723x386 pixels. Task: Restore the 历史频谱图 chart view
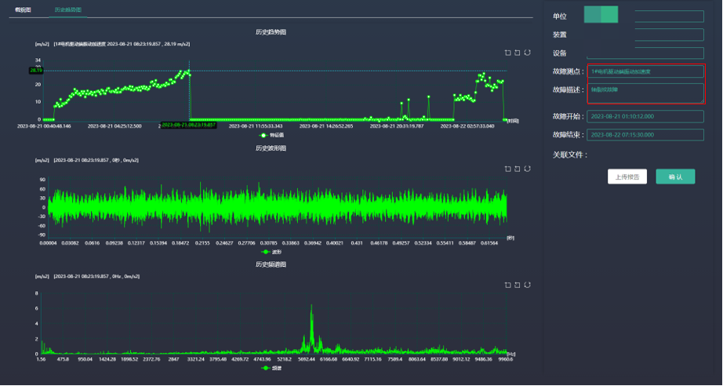tap(528, 285)
